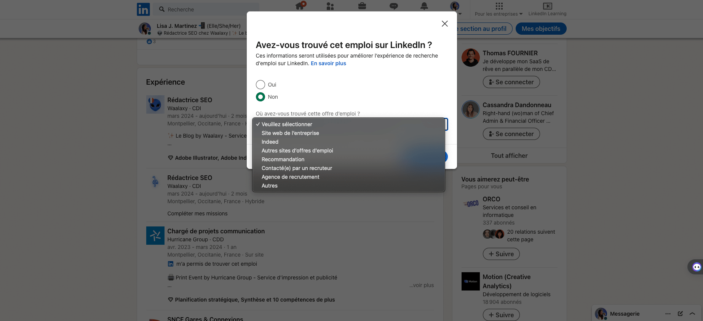The image size is (703, 321).
Task: Choose Indeed from the dropdown list
Action: 348,142
